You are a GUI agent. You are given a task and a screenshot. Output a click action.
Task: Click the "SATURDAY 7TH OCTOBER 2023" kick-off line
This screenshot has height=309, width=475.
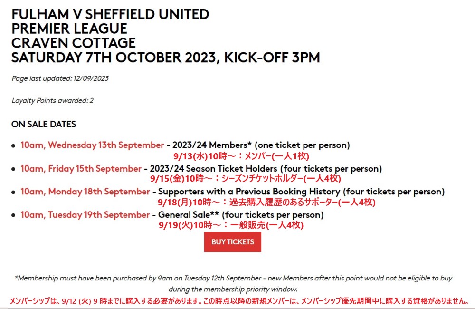pyautogui.click(x=165, y=58)
